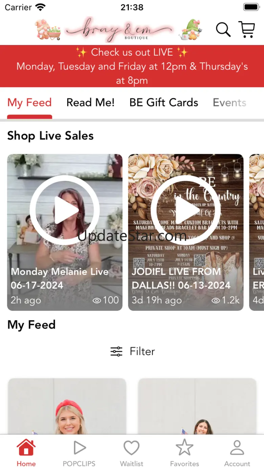264x469 pixels.
Task: Tap the Monday Melanie Live title text
Action: coord(60,272)
